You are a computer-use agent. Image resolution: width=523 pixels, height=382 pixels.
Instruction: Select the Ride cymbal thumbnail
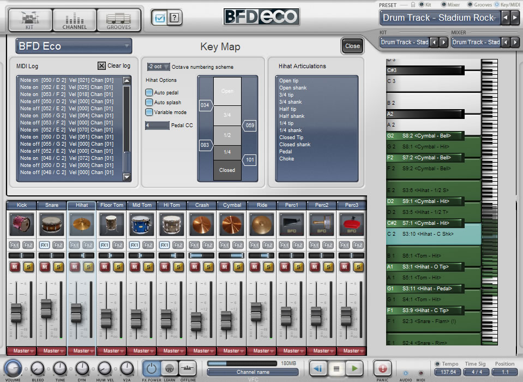(262, 224)
